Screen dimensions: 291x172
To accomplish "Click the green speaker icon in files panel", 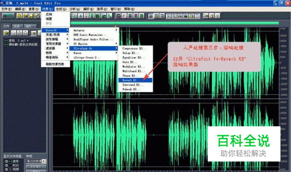I will click(33, 33).
